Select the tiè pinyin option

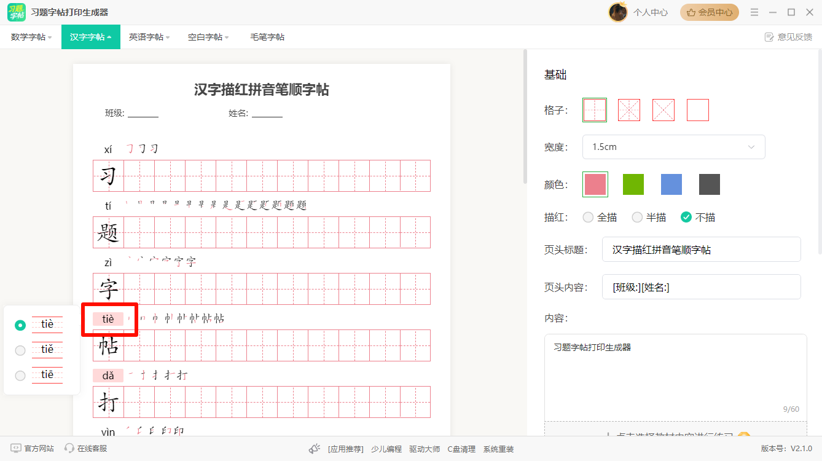[x=20, y=325]
